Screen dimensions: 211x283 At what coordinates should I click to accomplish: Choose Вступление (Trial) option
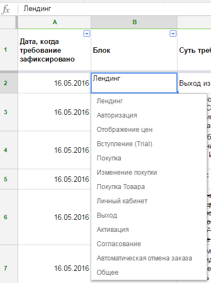[149, 144]
